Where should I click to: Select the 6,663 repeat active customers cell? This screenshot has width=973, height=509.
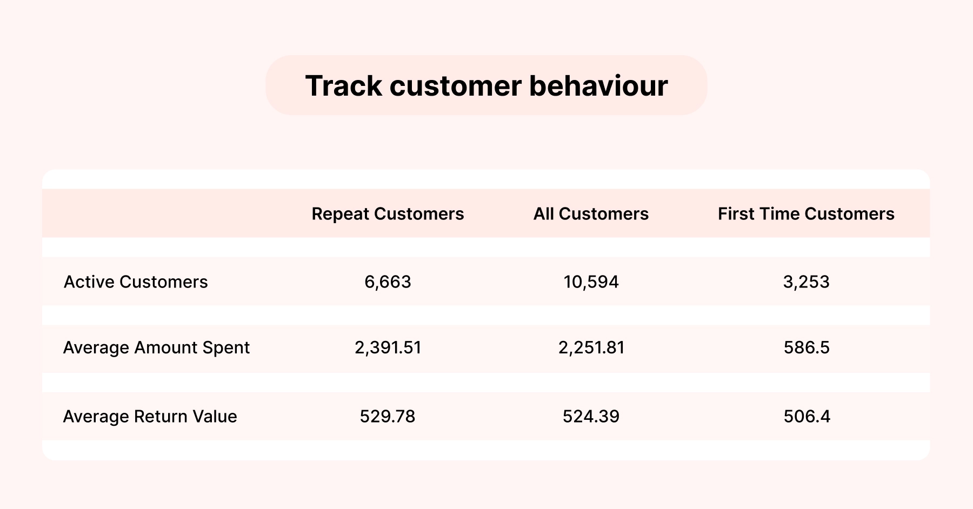[x=388, y=282]
